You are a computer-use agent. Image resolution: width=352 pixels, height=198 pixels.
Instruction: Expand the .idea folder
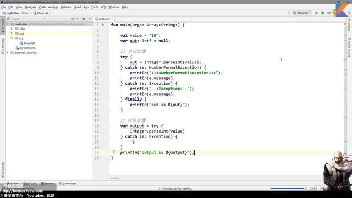pyautogui.click(x=12, y=29)
